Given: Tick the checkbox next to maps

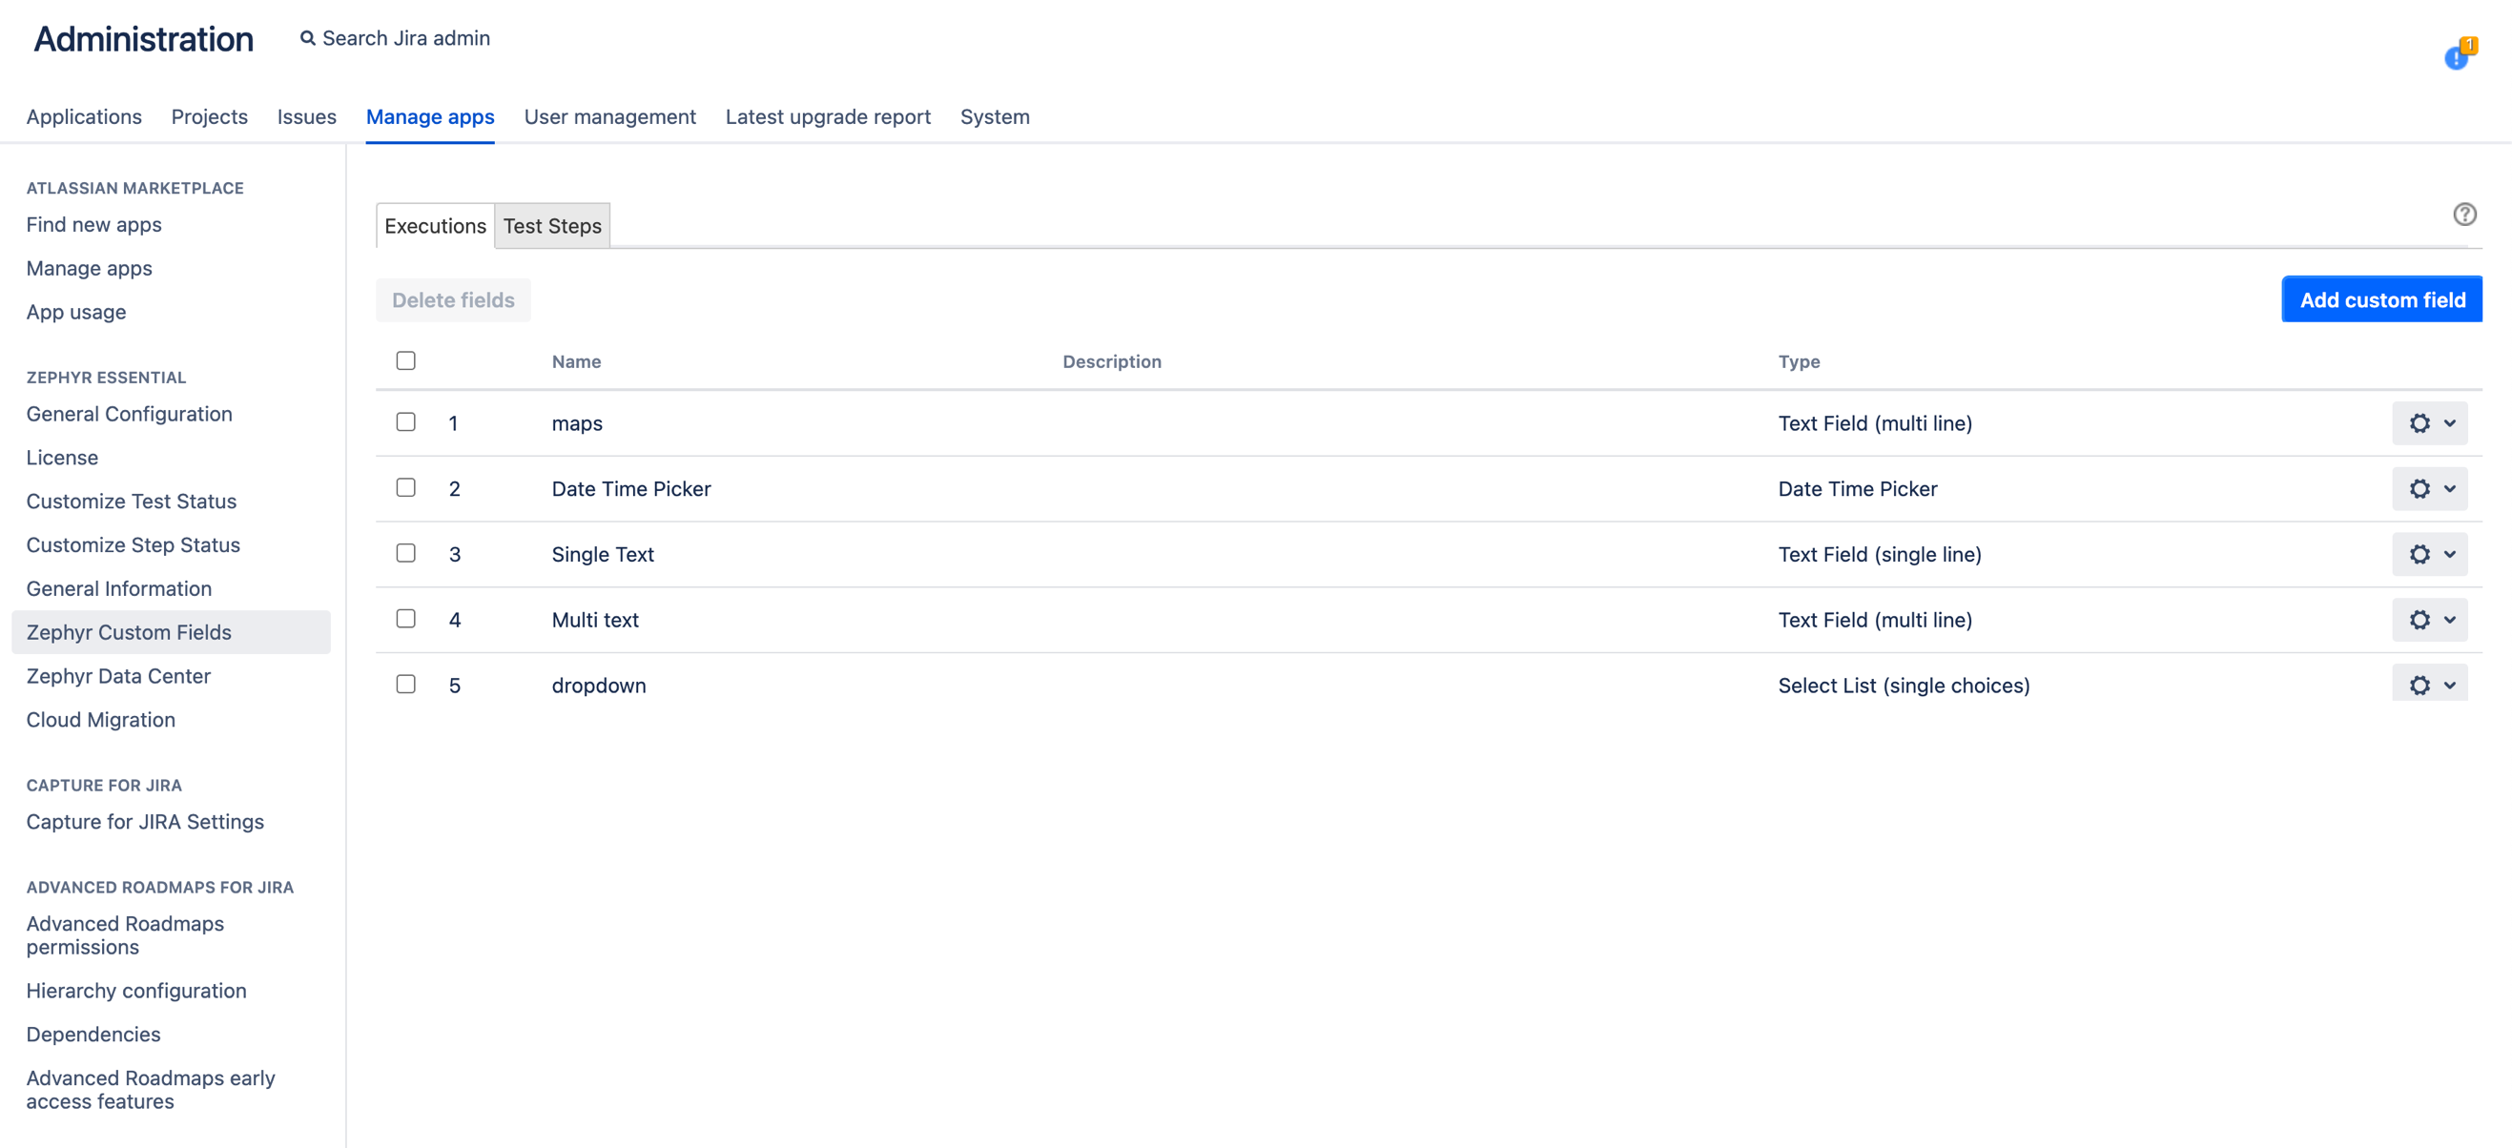Looking at the screenshot, I should 405,422.
